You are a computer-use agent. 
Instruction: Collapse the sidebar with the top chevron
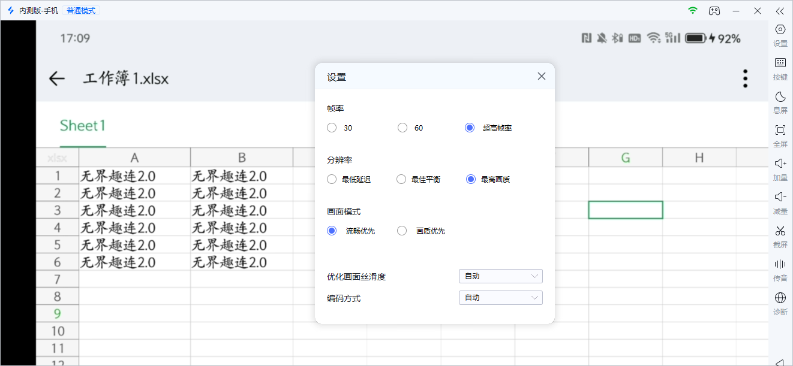pos(780,10)
